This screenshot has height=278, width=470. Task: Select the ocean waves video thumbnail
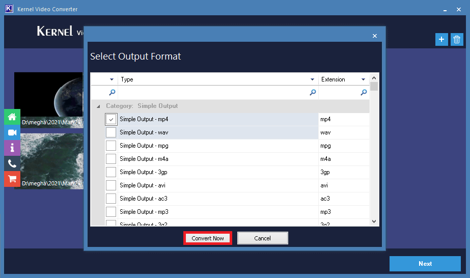pyautogui.click(x=49, y=161)
